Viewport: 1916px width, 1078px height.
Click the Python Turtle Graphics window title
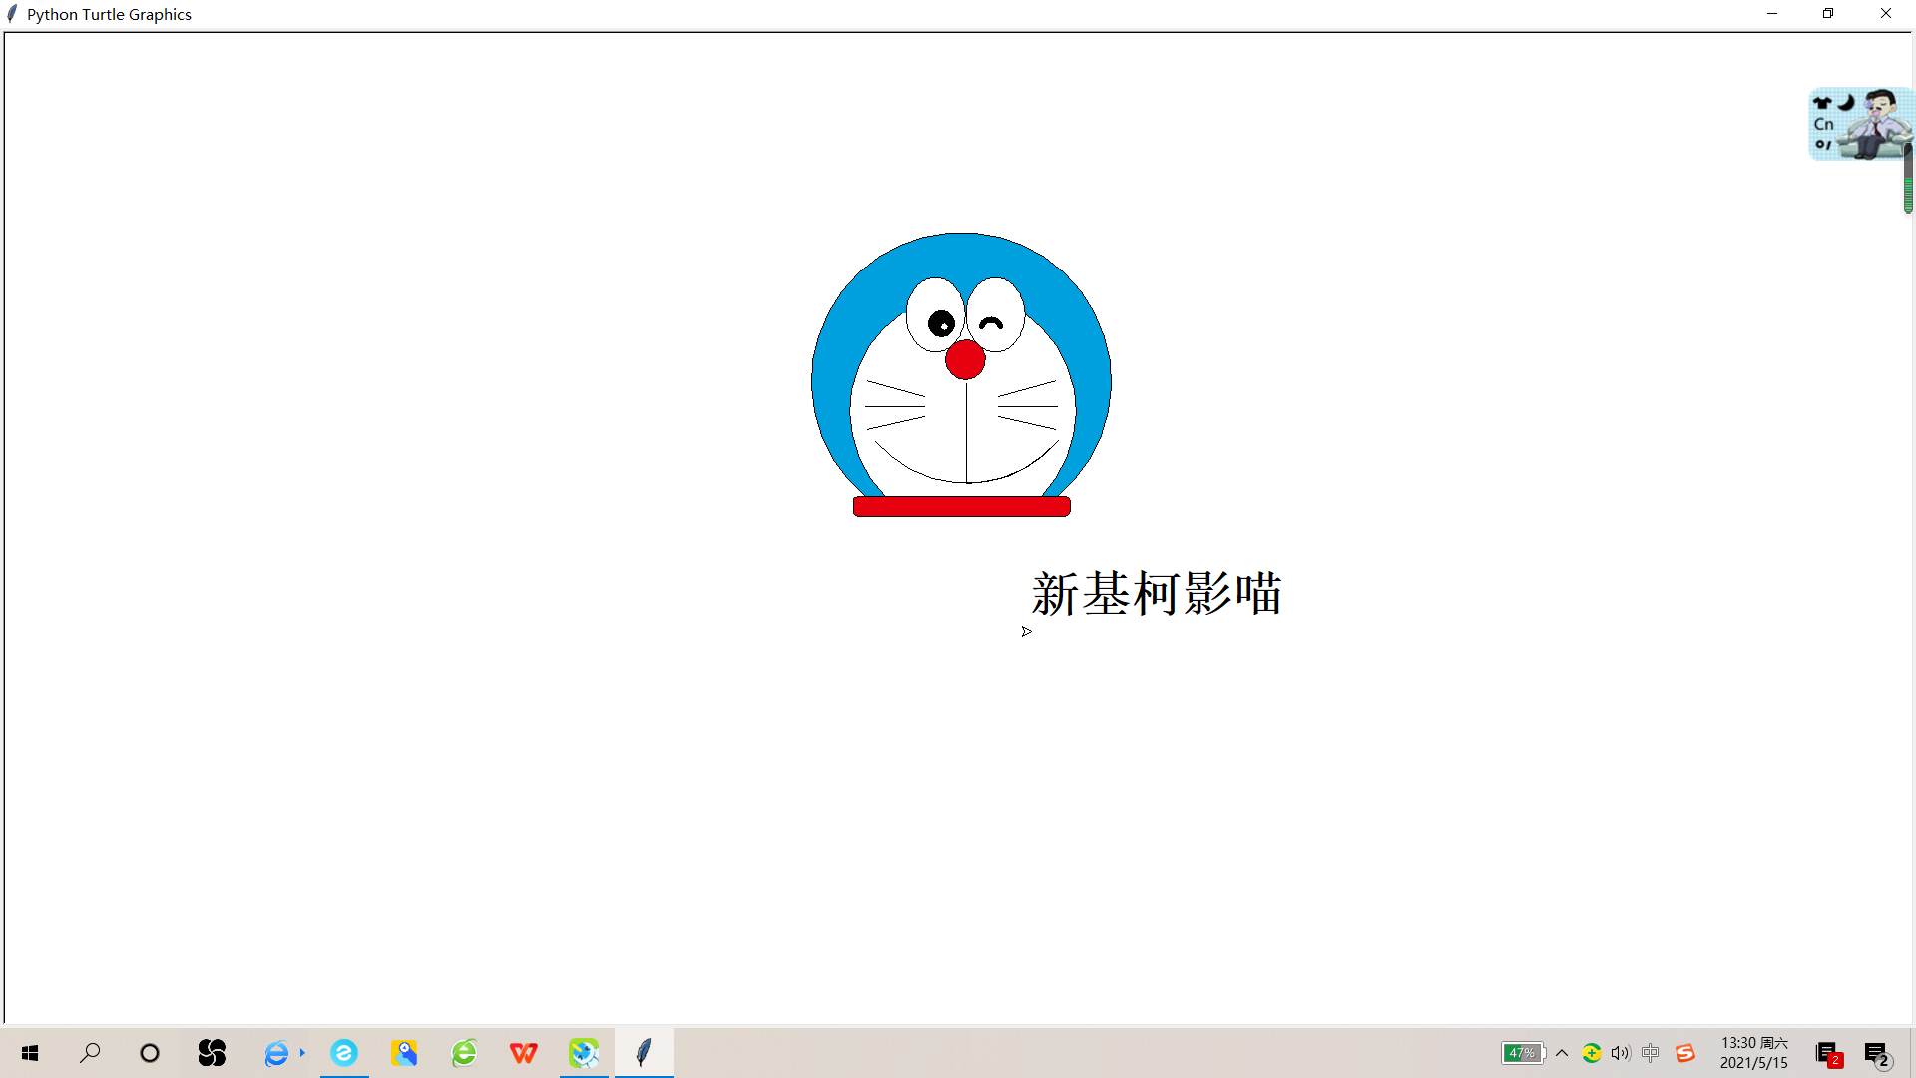click(x=109, y=14)
